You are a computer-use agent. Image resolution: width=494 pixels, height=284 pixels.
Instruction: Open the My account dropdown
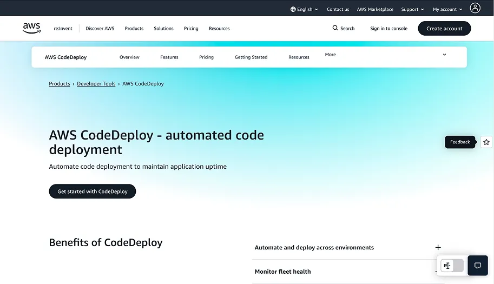(x=447, y=9)
